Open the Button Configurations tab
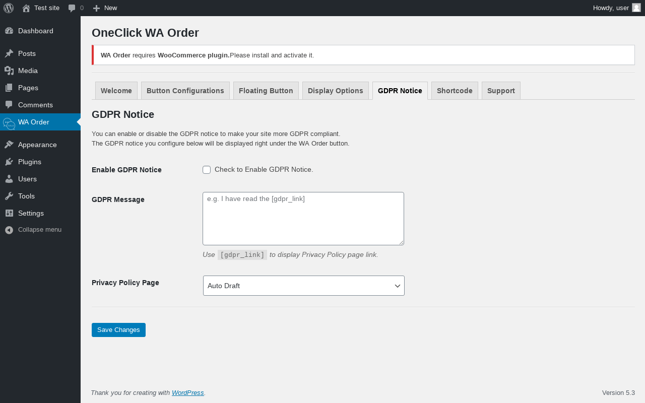Image resolution: width=645 pixels, height=403 pixels. (185, 91)
